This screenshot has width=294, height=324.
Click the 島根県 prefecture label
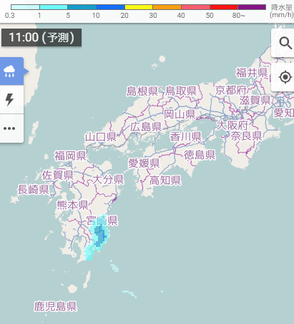[142, 91]
